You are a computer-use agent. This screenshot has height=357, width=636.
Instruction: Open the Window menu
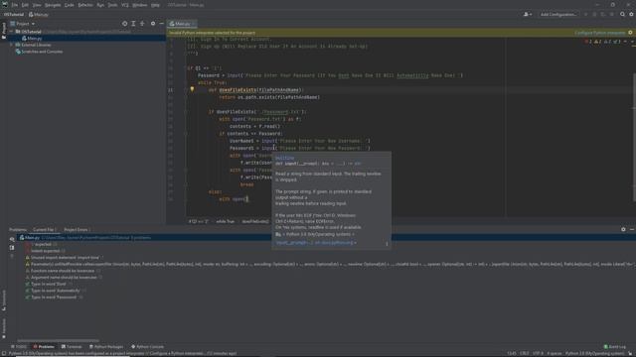[x=139, y=5]
